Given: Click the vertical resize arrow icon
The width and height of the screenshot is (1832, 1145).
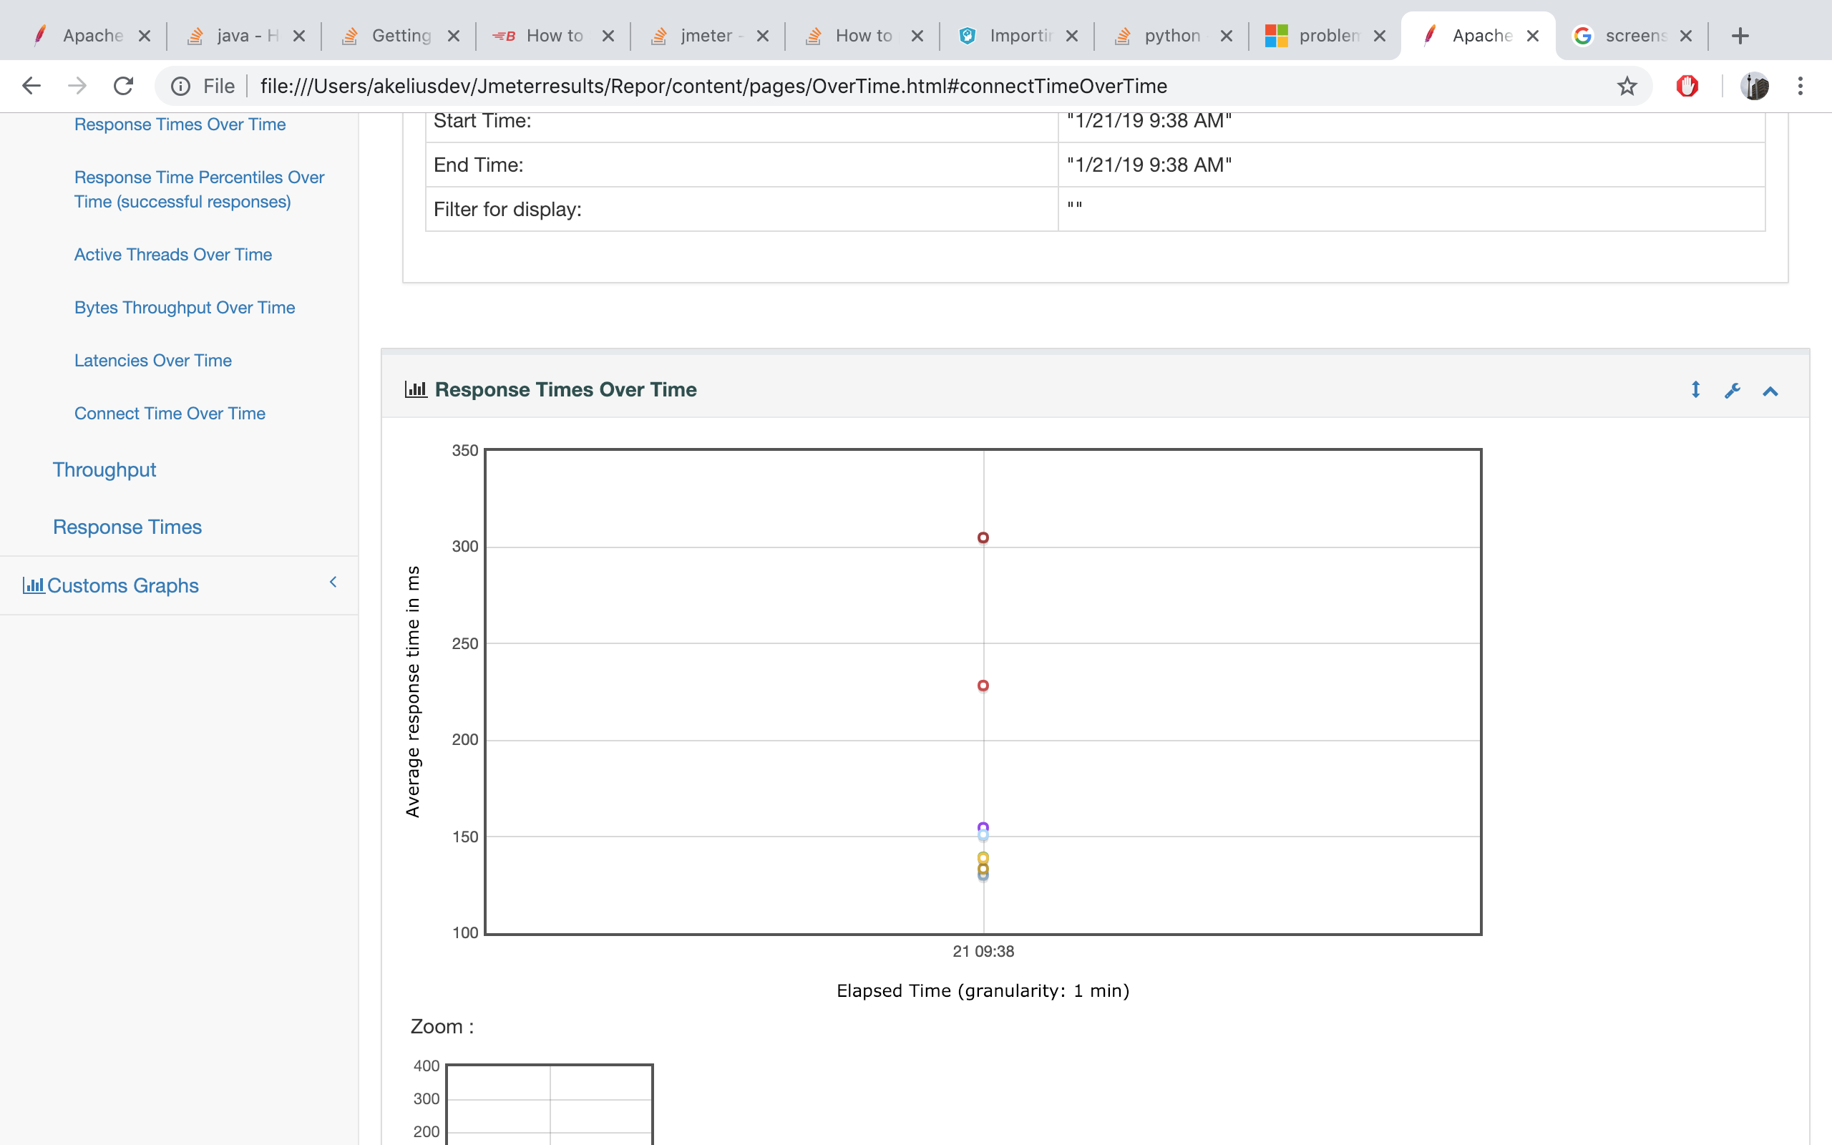Looking at the screenshot, I should click(1696, 389).
